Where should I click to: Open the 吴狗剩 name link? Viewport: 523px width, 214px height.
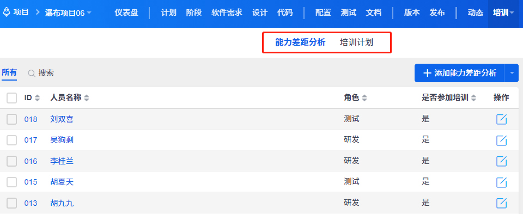pos(62,140)
